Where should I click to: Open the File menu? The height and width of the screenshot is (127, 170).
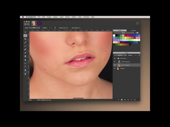pyautogui.click(x=39, y=17)
